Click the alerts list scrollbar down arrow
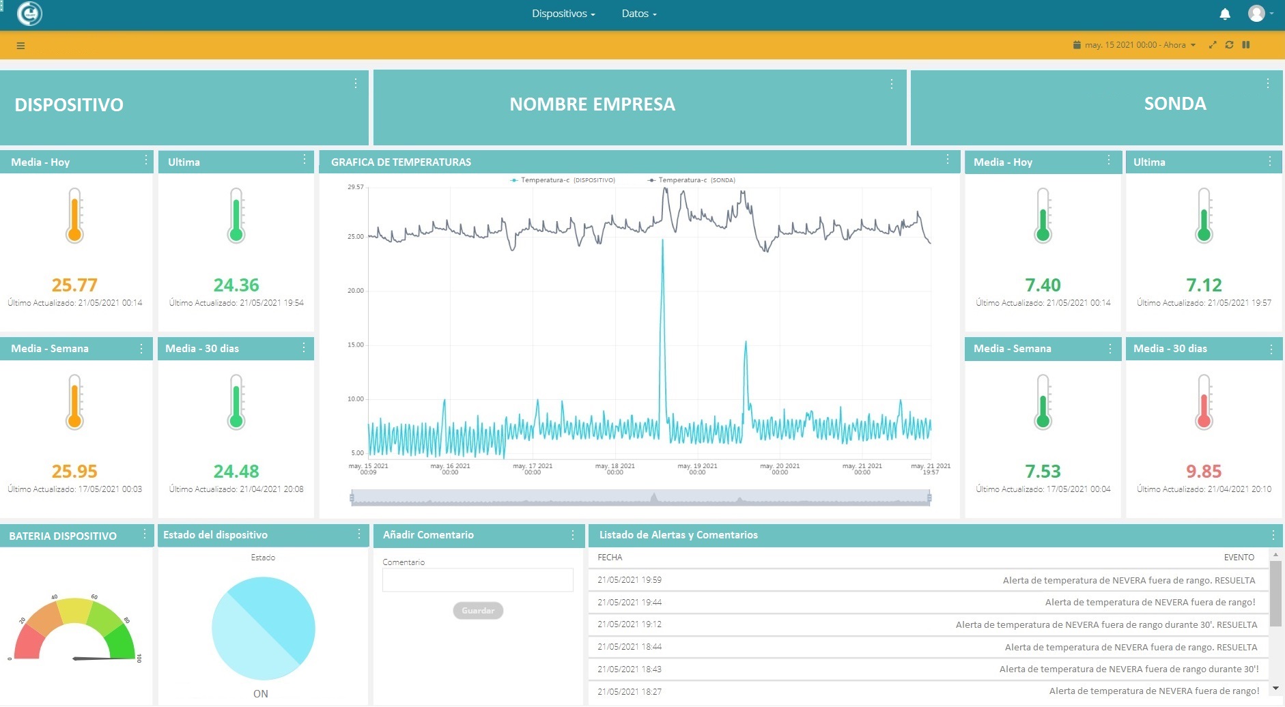Viewport: 1285px width, 707px height. coord(1275,688)
